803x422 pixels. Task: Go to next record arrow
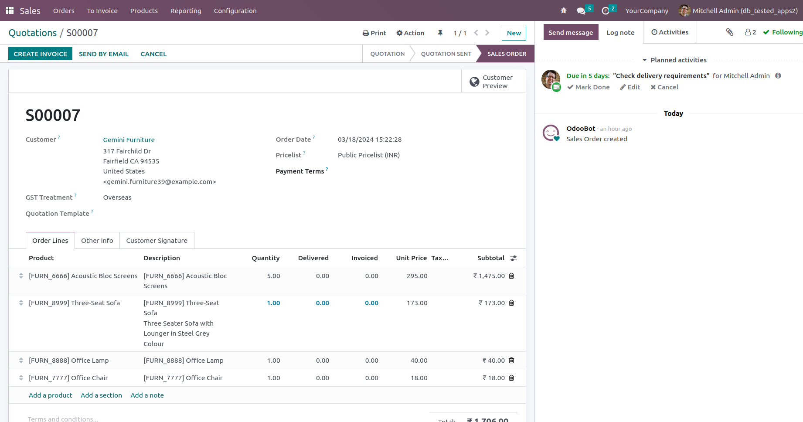(487, 33)
